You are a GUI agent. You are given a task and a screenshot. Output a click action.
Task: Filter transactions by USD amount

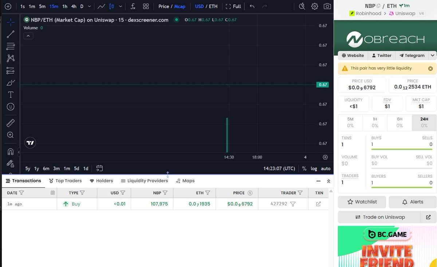tap(123, 193)
